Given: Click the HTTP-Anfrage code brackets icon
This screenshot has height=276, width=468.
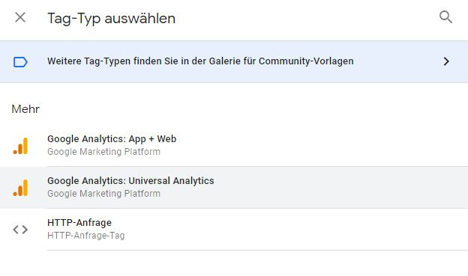Looking at the screenshot, I should coord(20,230).
